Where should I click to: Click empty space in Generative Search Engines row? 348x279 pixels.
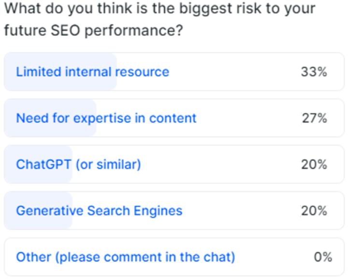pos(240,211)
